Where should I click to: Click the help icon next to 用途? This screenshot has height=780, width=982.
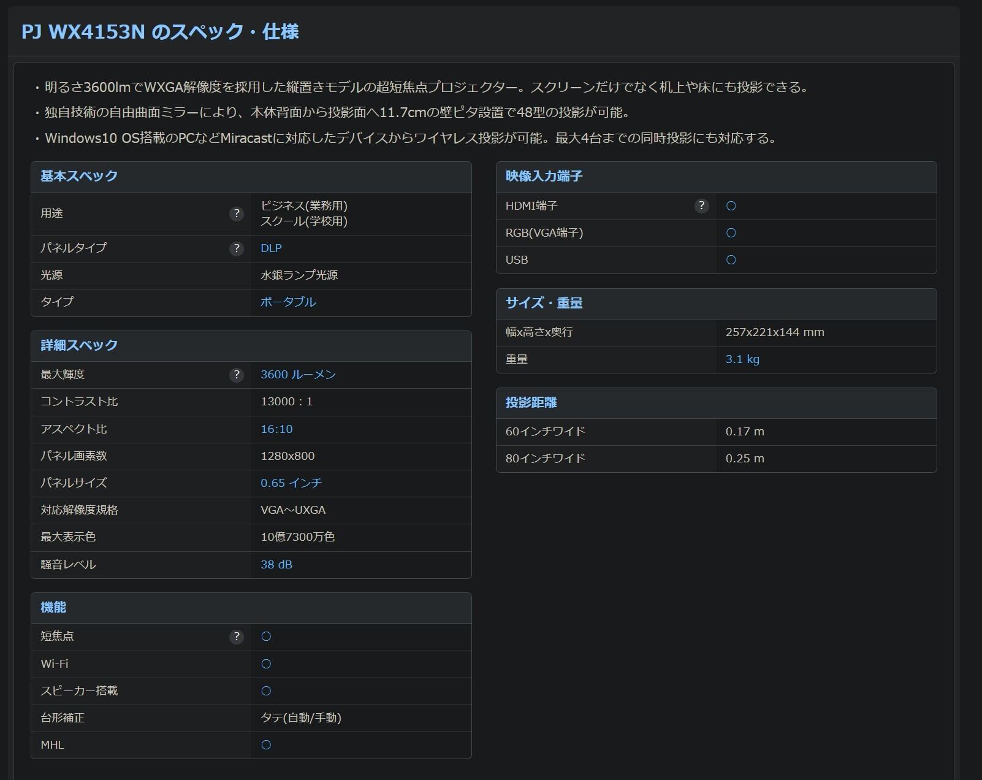236,213
